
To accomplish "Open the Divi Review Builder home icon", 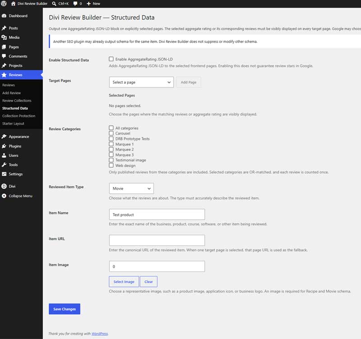I will pos(14,4).
